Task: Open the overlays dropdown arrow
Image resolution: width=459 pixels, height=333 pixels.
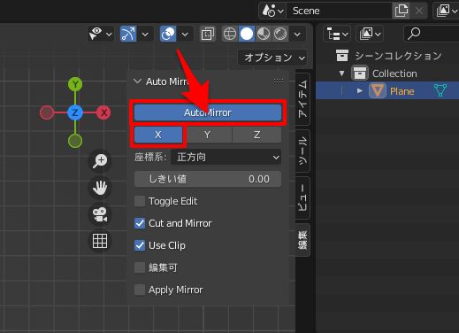Action: [185, 35]
